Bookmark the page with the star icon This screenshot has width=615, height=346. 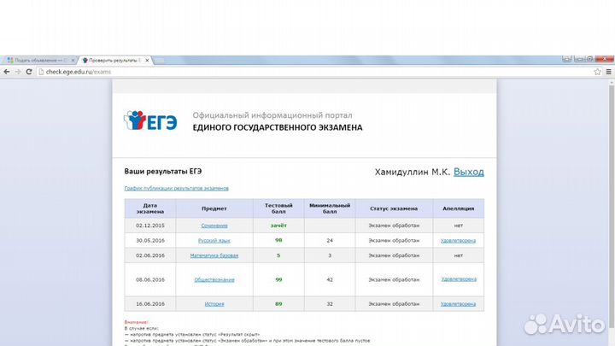597,72
